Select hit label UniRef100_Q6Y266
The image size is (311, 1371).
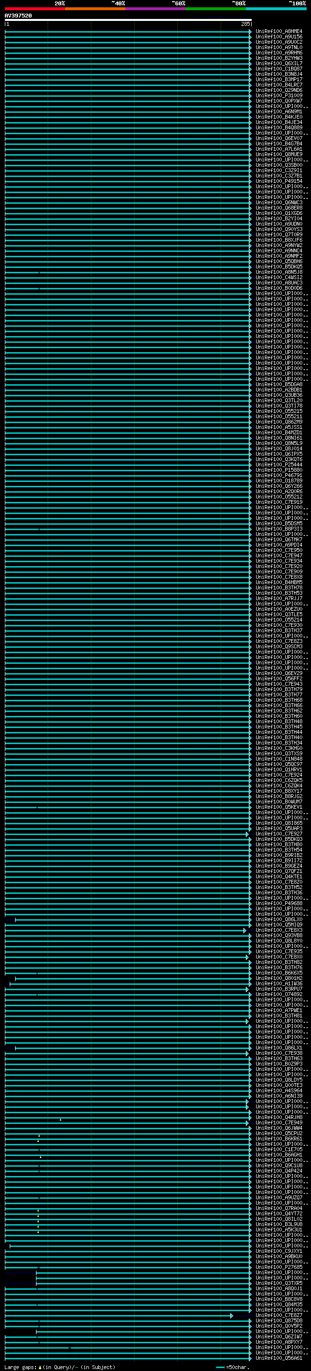coord(279,486)
